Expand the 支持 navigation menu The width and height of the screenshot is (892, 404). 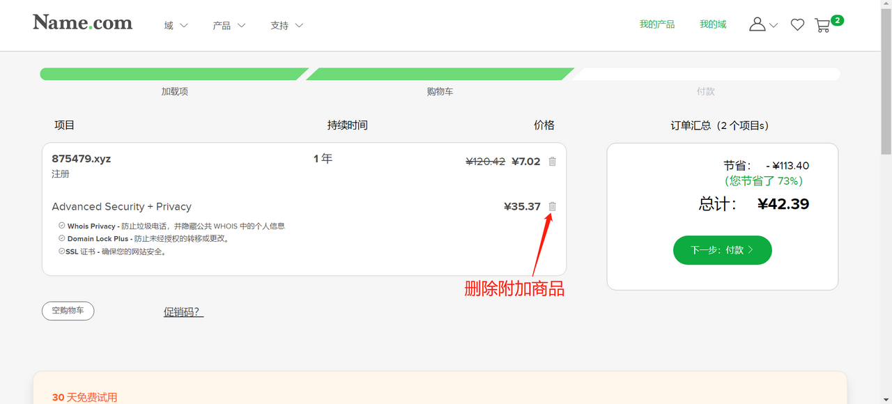(286, 26)
